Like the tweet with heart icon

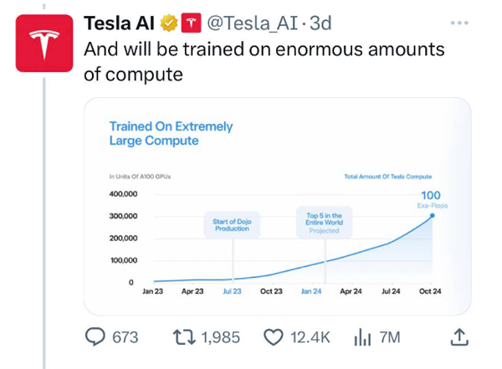274,337
